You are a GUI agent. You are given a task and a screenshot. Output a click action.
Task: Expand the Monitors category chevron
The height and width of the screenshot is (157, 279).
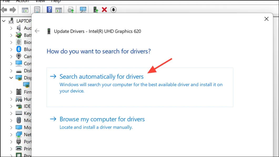pyautogui.click(x=11, y=128)
